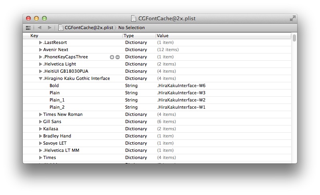Viewport: 320px width, 195px height.
Task: Click the String type of the Plain_2 row
Action: (131, 107)
